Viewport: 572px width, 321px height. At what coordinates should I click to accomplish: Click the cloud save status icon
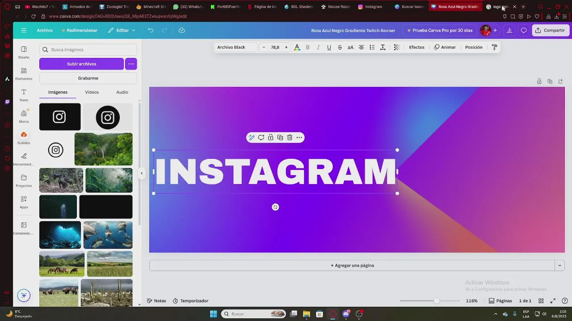click(x=181, y=30)
